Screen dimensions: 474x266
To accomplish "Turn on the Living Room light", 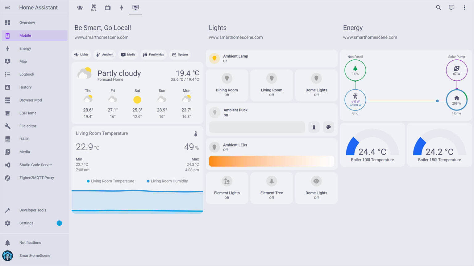I will coord(272,85).
